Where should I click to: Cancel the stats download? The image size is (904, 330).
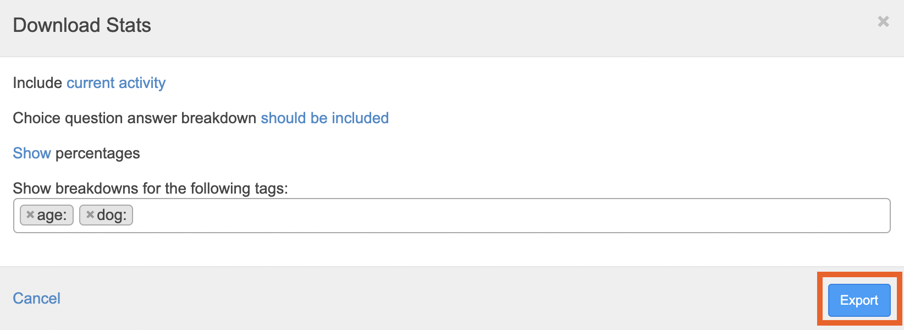click(37, 299)
